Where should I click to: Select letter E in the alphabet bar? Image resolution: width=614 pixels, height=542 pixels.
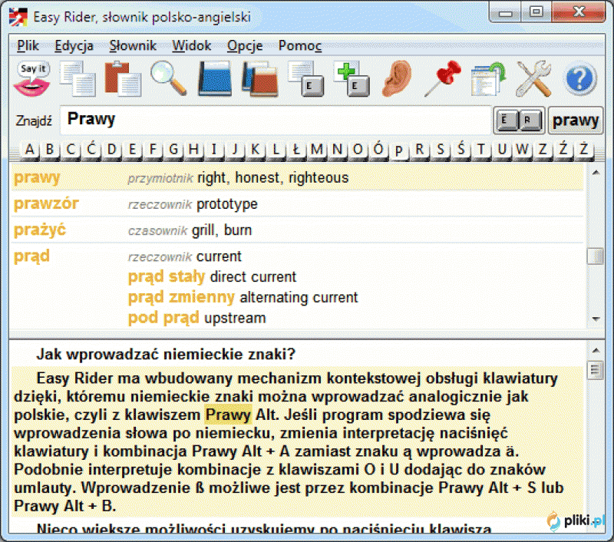tap(132, 150)
